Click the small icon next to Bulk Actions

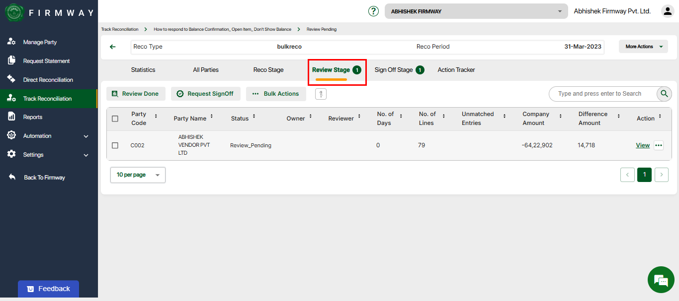tap(321, 94)
